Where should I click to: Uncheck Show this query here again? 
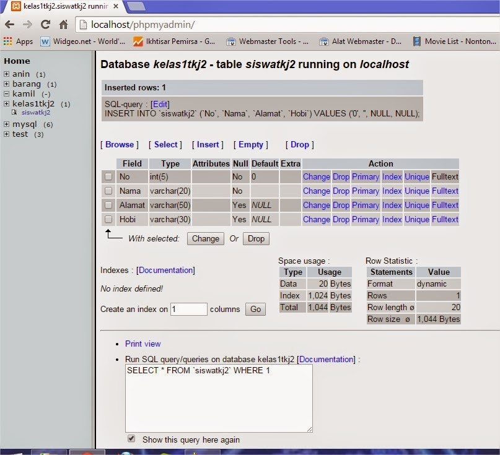131,438
